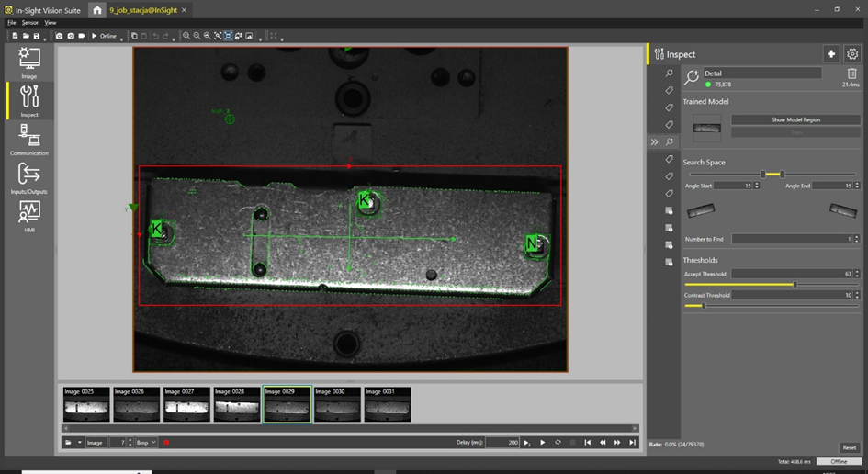Image resolution: width=868 pixels, height=474 pixels.
Task: Click the Undo toolbar icon
Action: pyautogui.click(x=155, y=36)
